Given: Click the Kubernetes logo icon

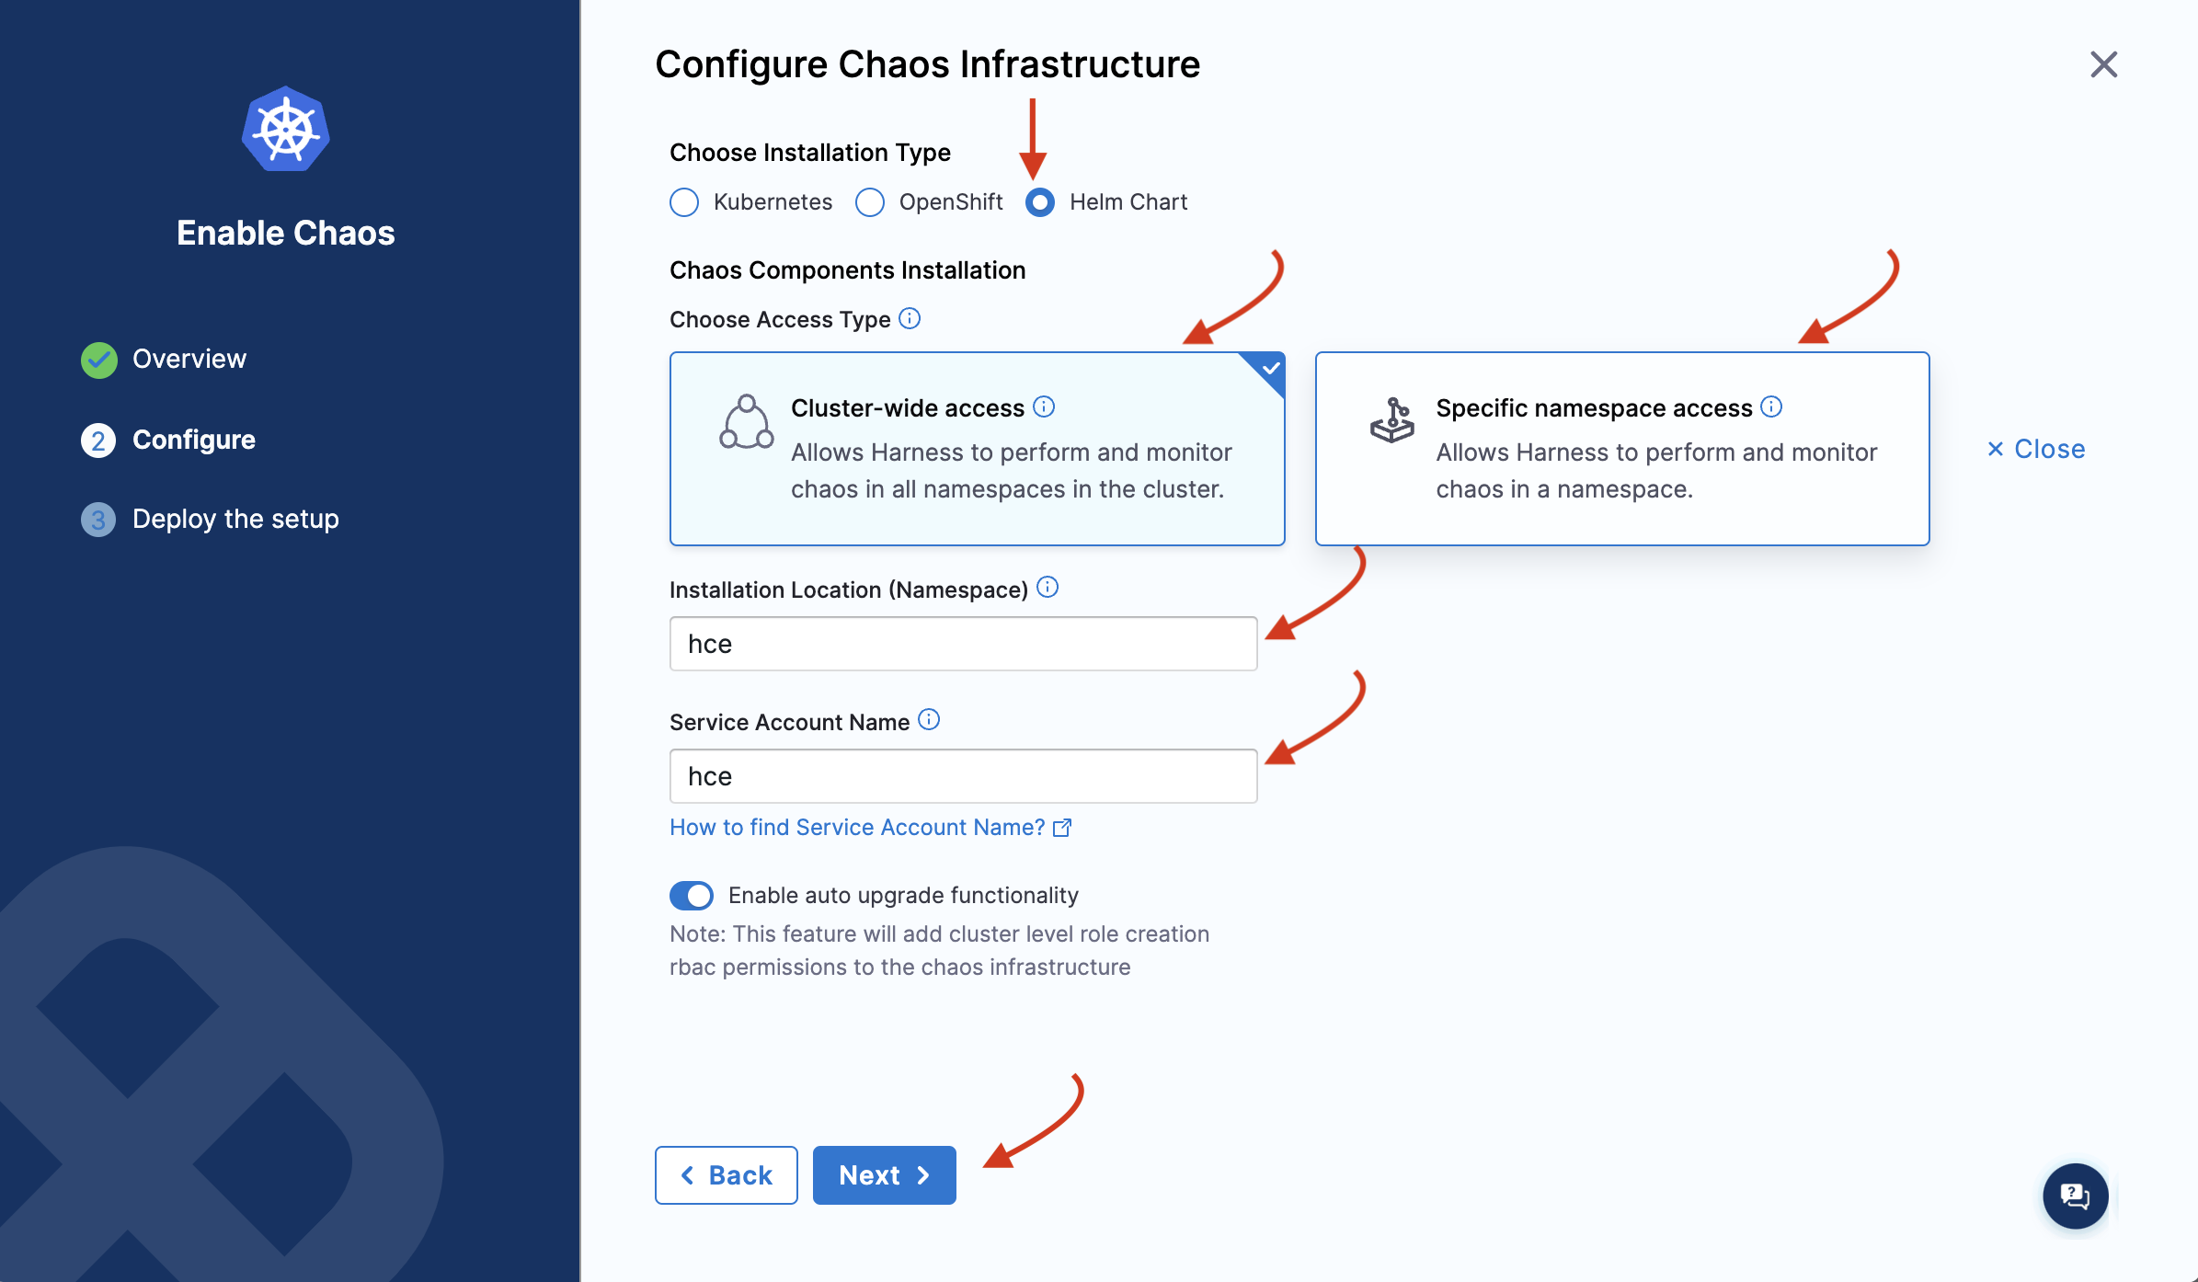Looking at the screenshot, I should (x=286, y=129).
